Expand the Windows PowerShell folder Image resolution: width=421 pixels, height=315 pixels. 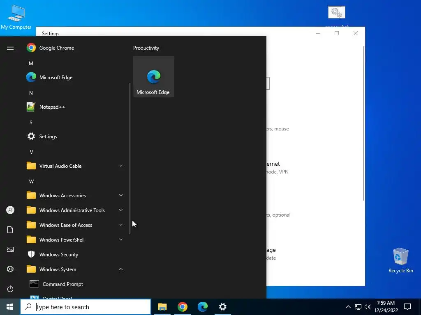pyautogui.click(x=75, y=240)
